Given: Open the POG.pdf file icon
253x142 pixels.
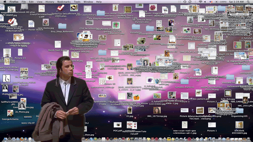Looking at the screenshot, I should pyautogui.click(x=117, y=125).
